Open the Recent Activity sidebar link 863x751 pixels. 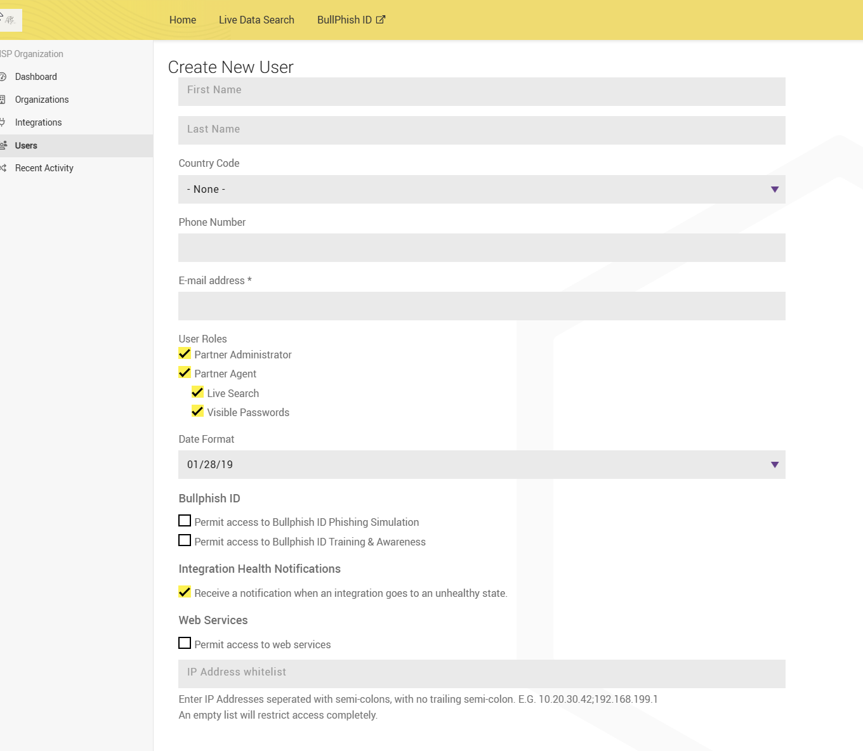44,168
